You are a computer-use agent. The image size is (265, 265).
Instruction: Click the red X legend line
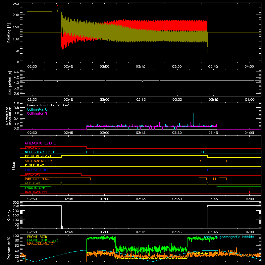point(39,7)
